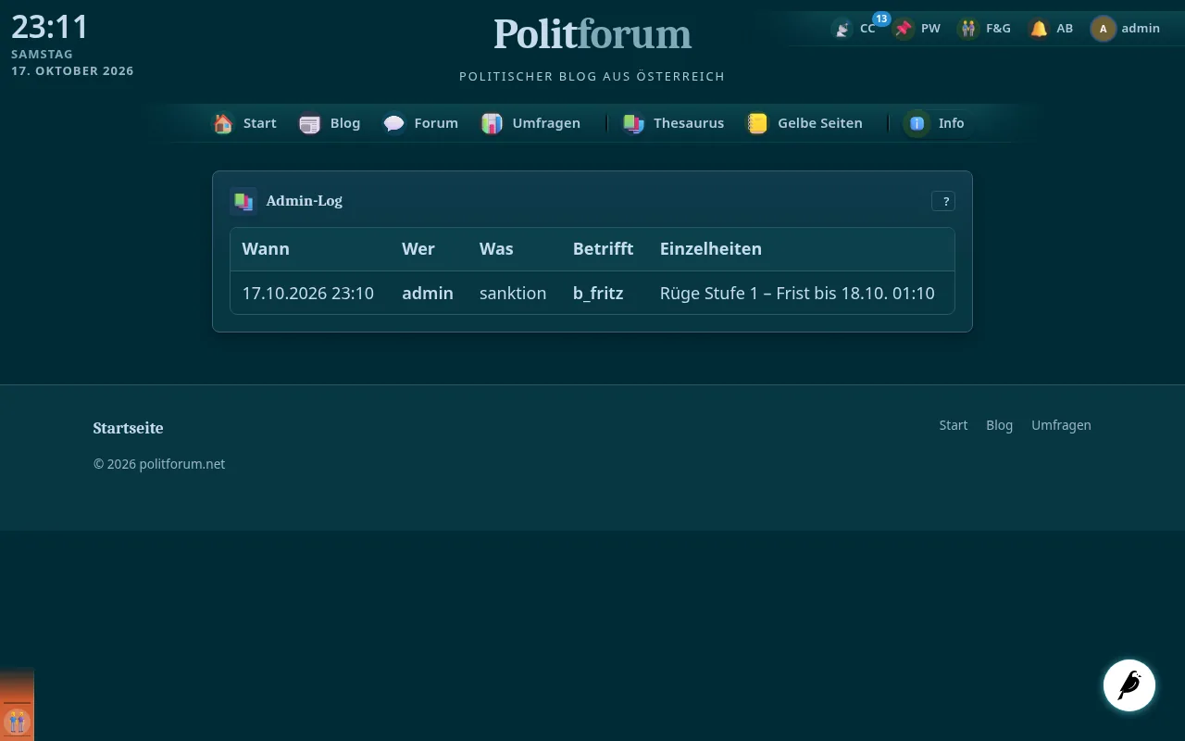Image resolution: width=1185 pixels, height=741 pixels.
Task: Open Umfragen in main navigation
Action: pos(546,123)
